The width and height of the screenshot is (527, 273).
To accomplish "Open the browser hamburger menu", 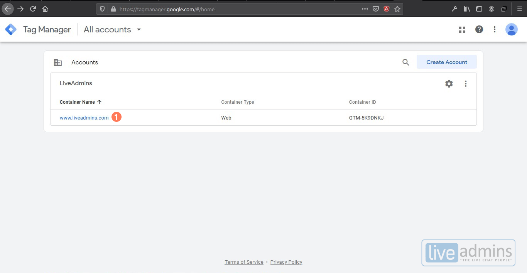I will point(520,9).
